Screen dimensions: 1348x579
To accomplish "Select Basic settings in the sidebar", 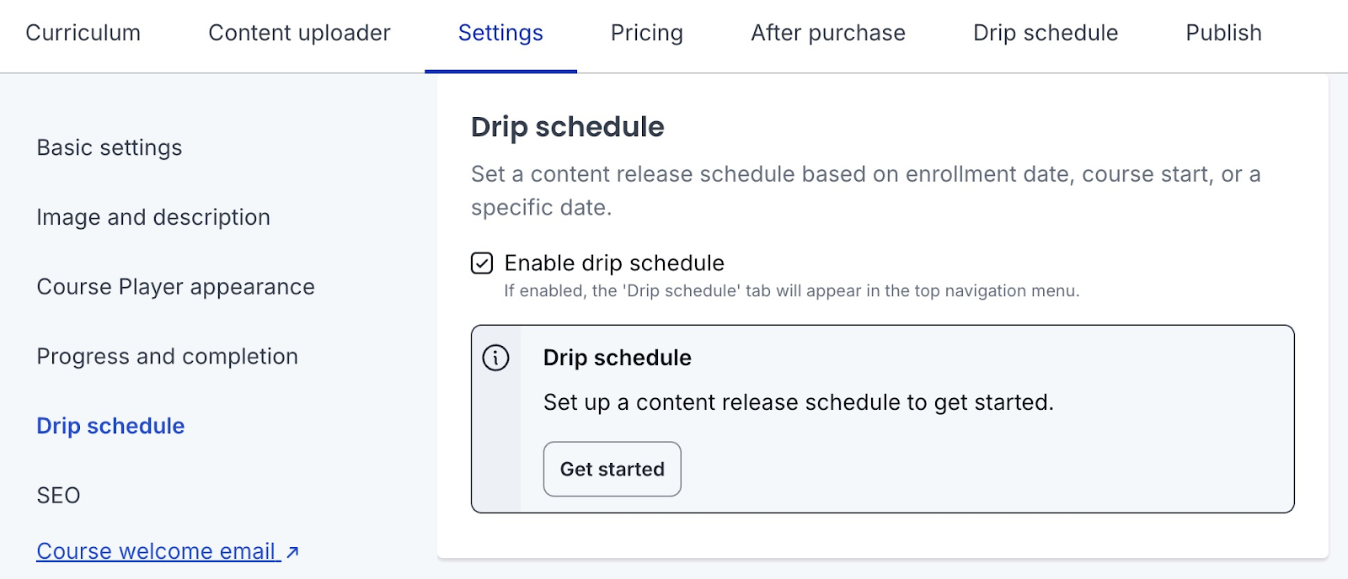I will tap(110, 147).
